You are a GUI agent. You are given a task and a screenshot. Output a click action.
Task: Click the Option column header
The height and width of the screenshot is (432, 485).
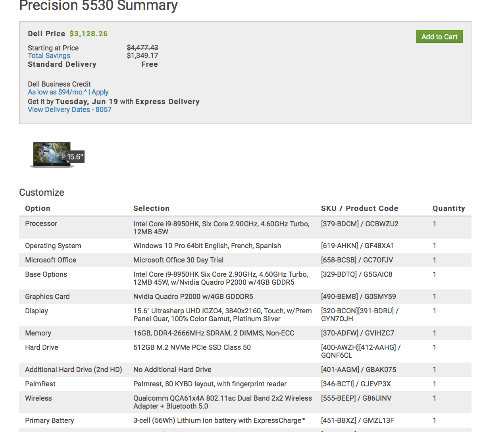pyautogui.click(x=38, y=208)
